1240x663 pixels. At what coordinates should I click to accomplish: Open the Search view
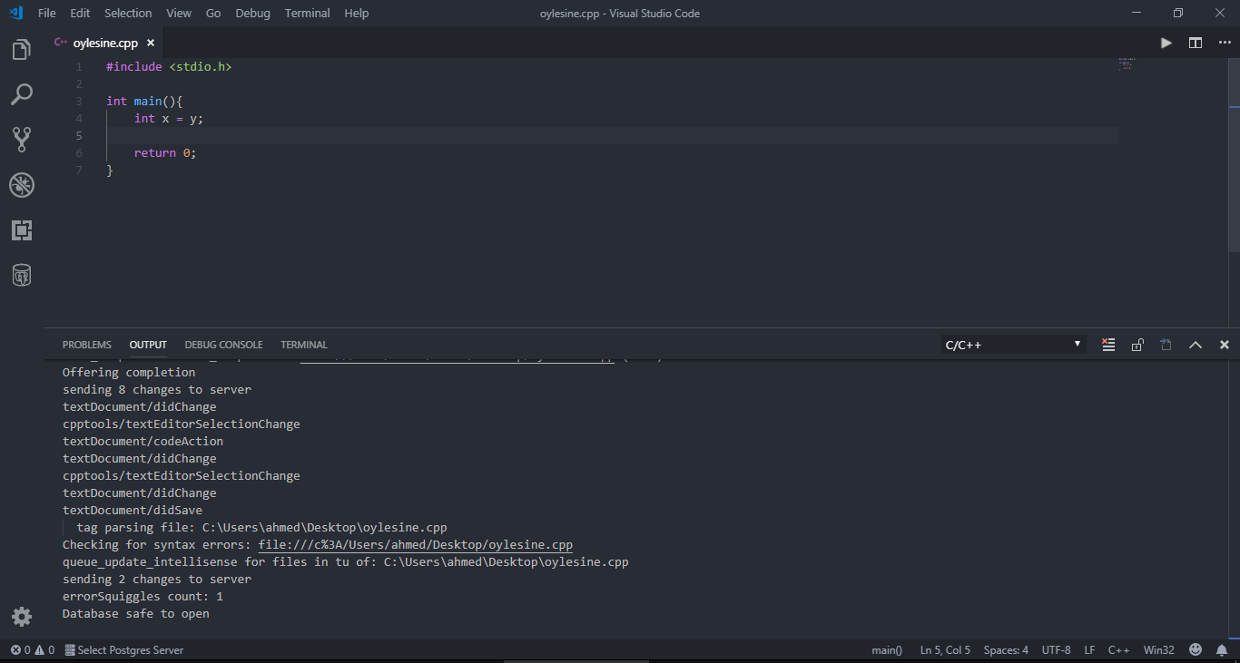click(21, 94)
